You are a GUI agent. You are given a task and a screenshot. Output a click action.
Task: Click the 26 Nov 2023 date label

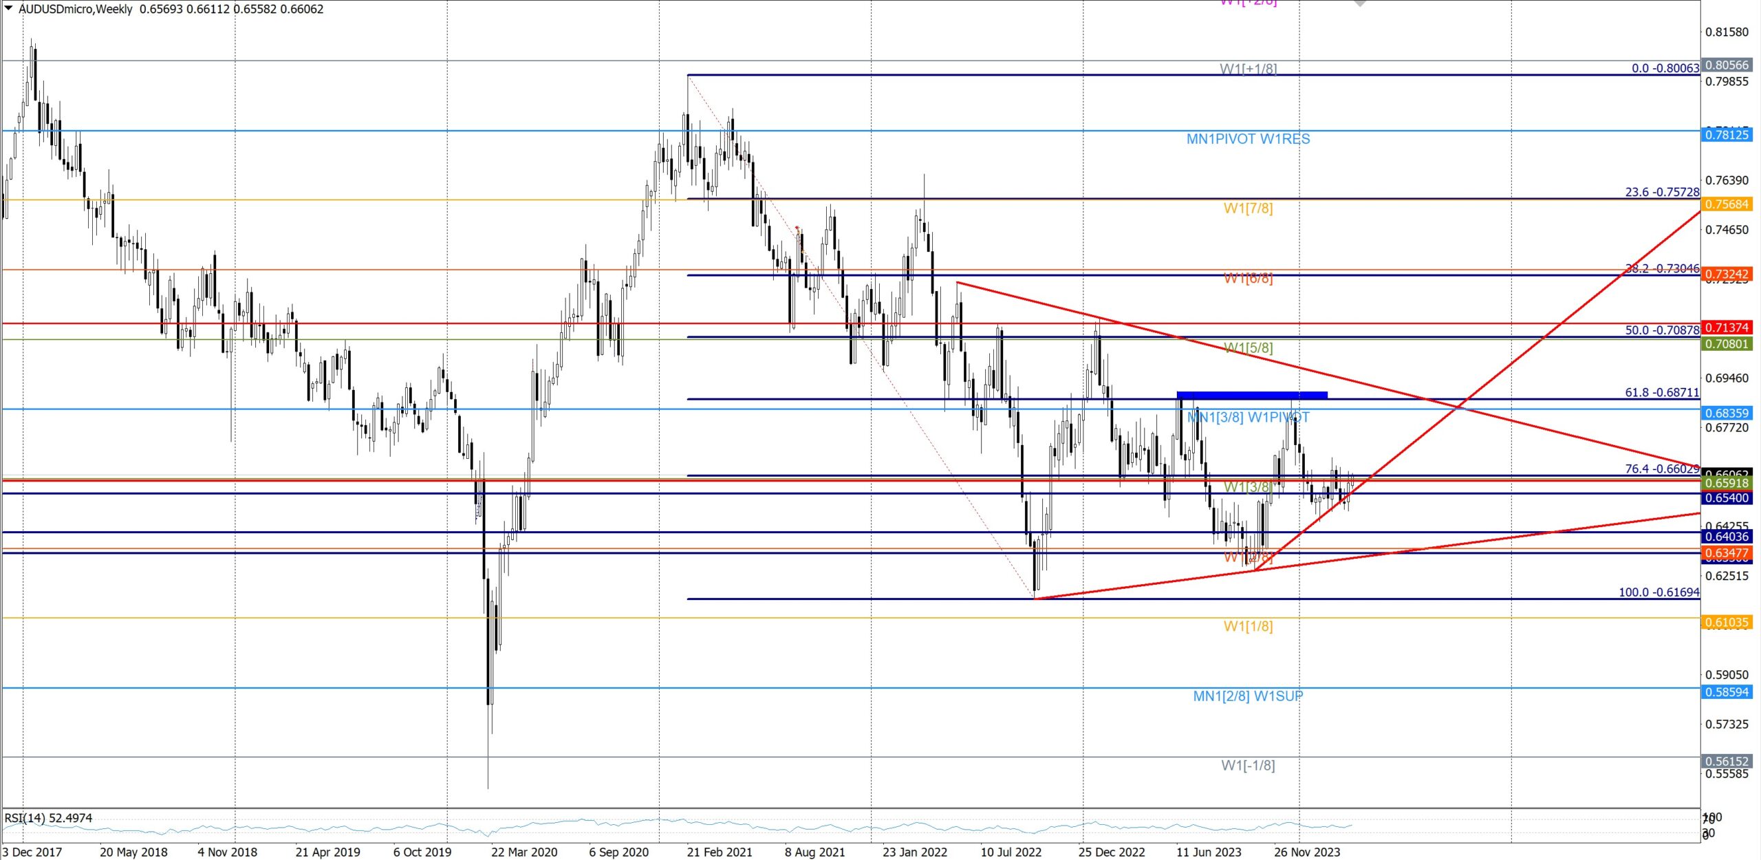click(x=1306, y=852)
